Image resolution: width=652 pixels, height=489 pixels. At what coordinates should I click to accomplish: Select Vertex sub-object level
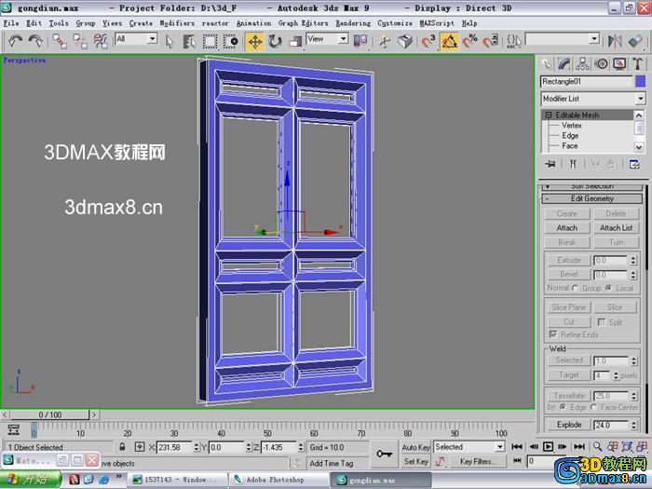point(571,125)
